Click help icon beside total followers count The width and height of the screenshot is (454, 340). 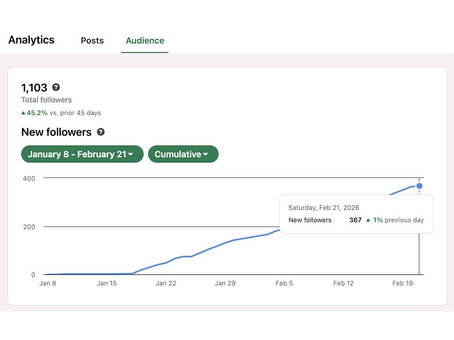(x=56, y=87)
